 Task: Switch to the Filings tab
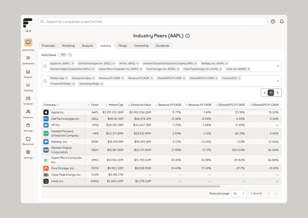pyautogui.click(x=122, y=46)
